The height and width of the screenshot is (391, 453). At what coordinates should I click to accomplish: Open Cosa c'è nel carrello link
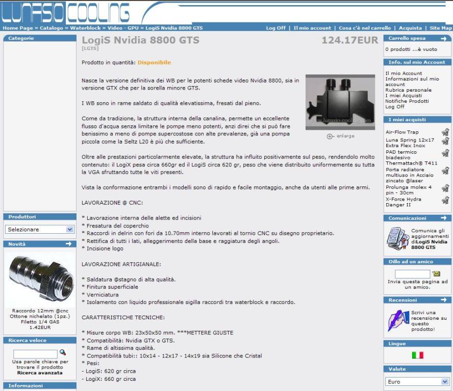365,28
